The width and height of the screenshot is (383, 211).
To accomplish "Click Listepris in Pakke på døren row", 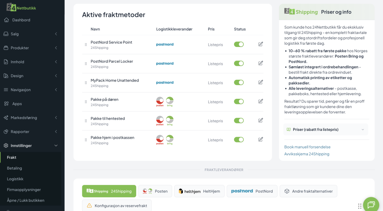I will [215, 102].
